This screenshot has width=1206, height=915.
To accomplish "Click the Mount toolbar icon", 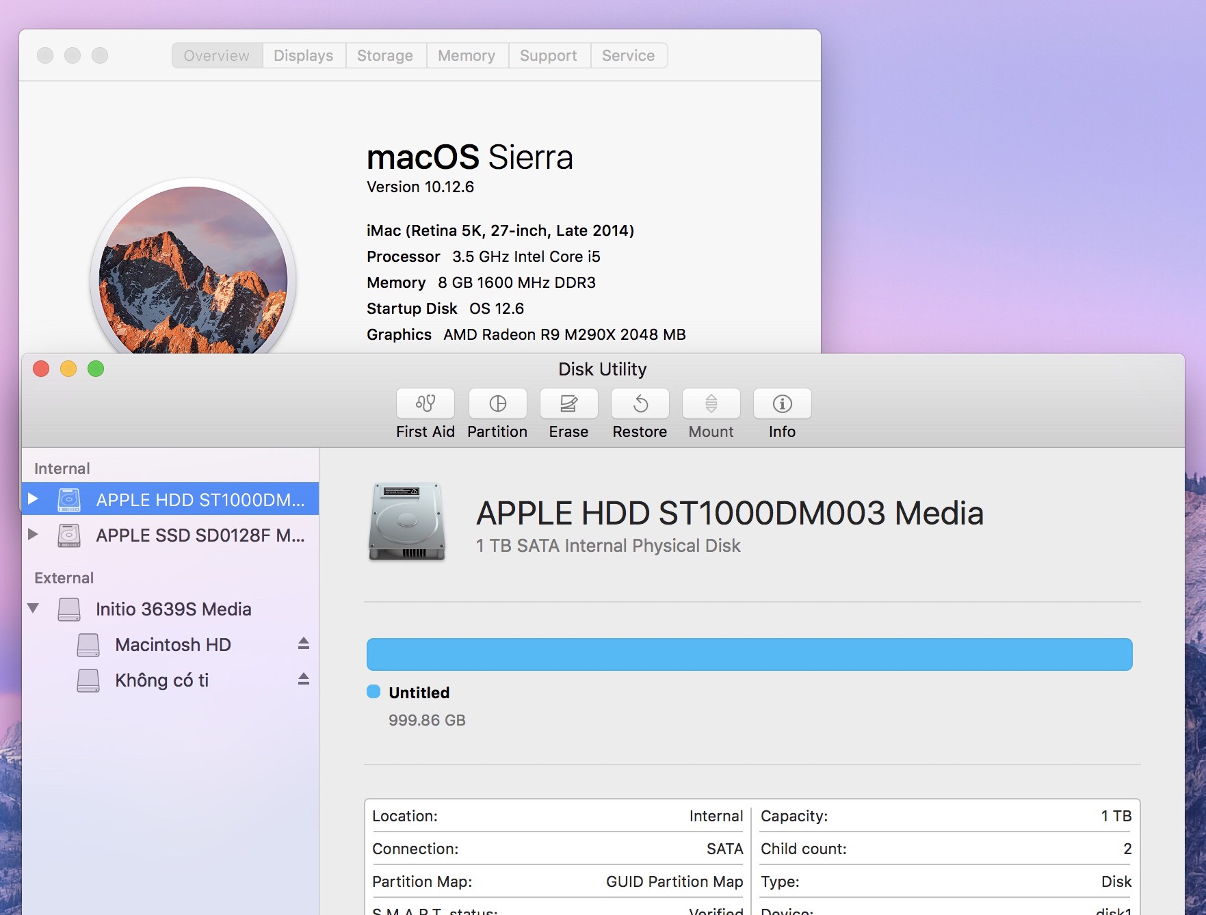I will [x=711, y=403].
